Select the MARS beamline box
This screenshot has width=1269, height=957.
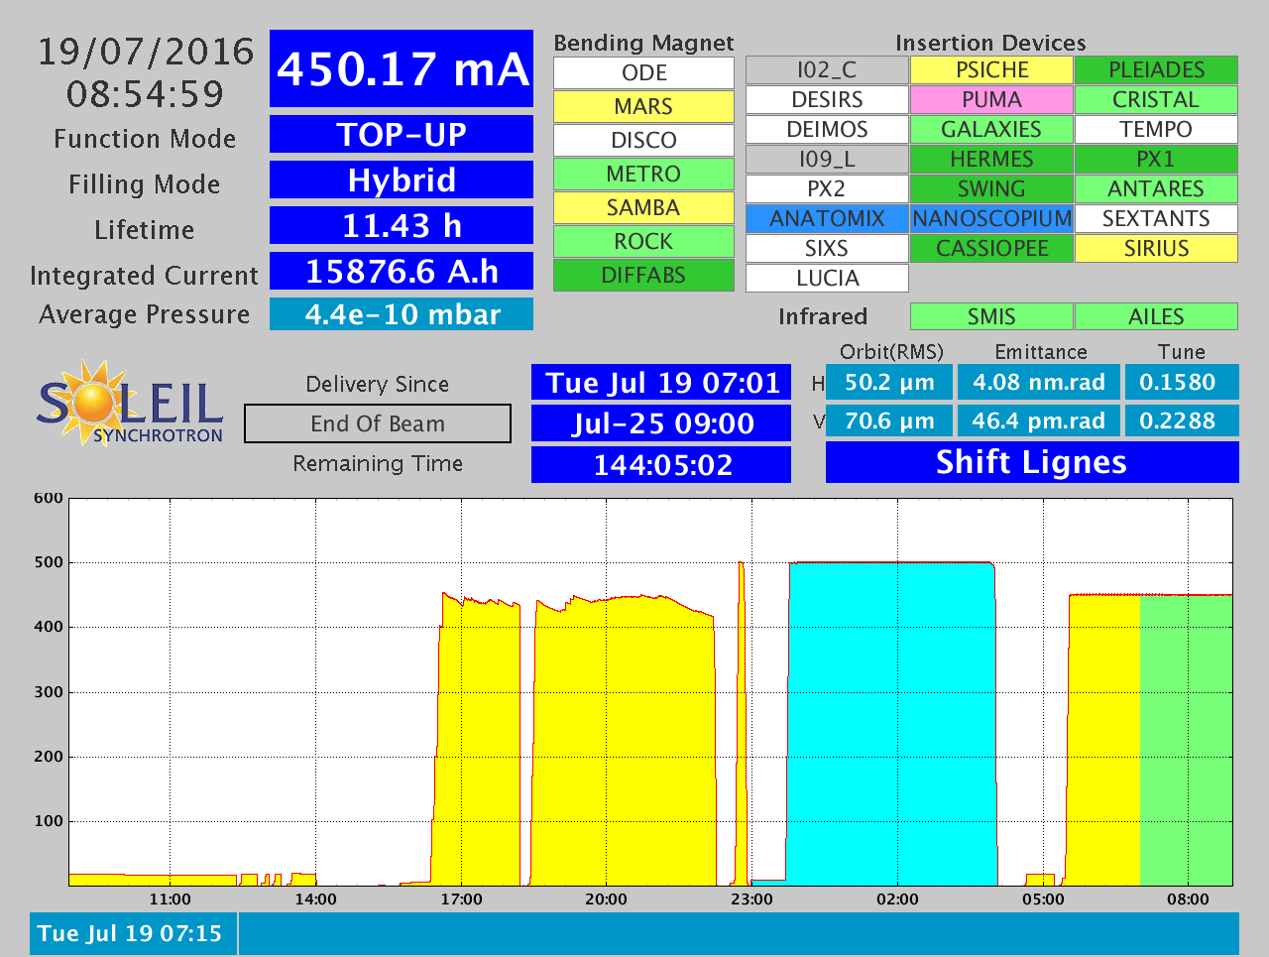point(643,106)
